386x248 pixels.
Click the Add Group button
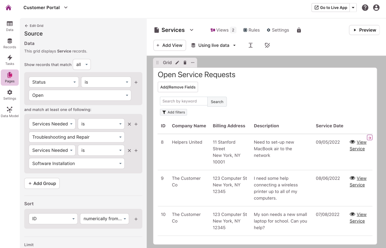point(42,183)
